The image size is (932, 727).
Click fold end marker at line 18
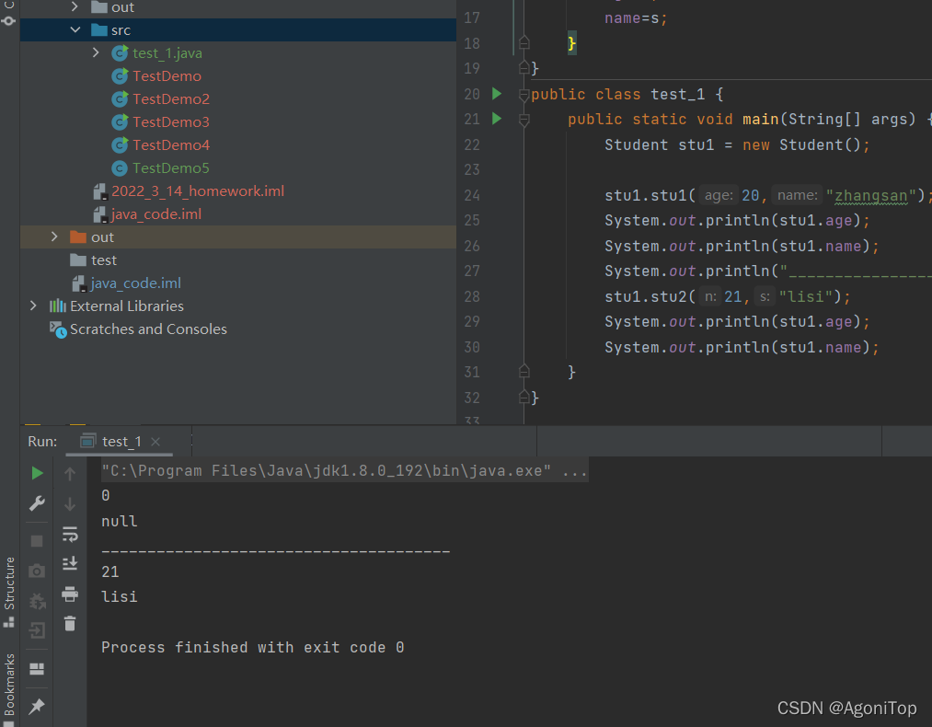click(524, 42)
